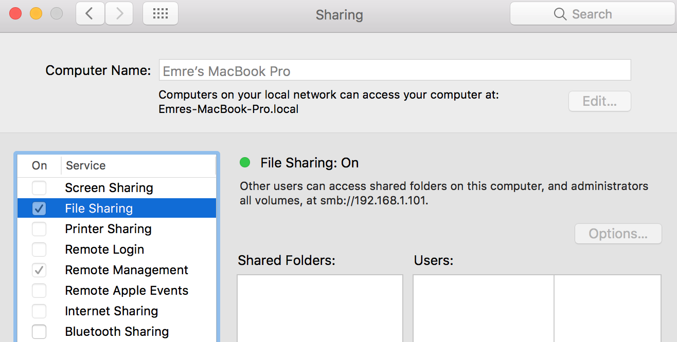Select the Remote Apple Events row
677x342 pixels.
click(x=117, y=291)
